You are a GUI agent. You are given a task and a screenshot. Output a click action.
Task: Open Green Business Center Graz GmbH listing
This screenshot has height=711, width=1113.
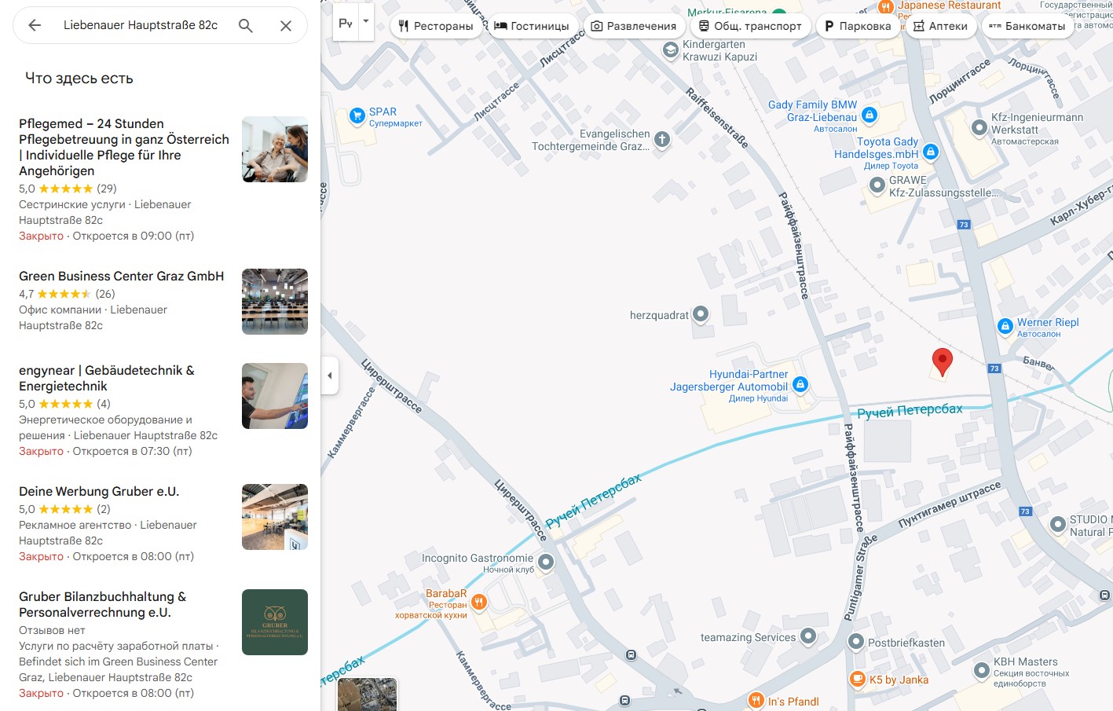122,276
